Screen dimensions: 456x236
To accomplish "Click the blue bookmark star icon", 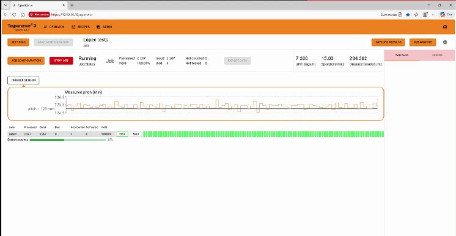I will point(408,15).
